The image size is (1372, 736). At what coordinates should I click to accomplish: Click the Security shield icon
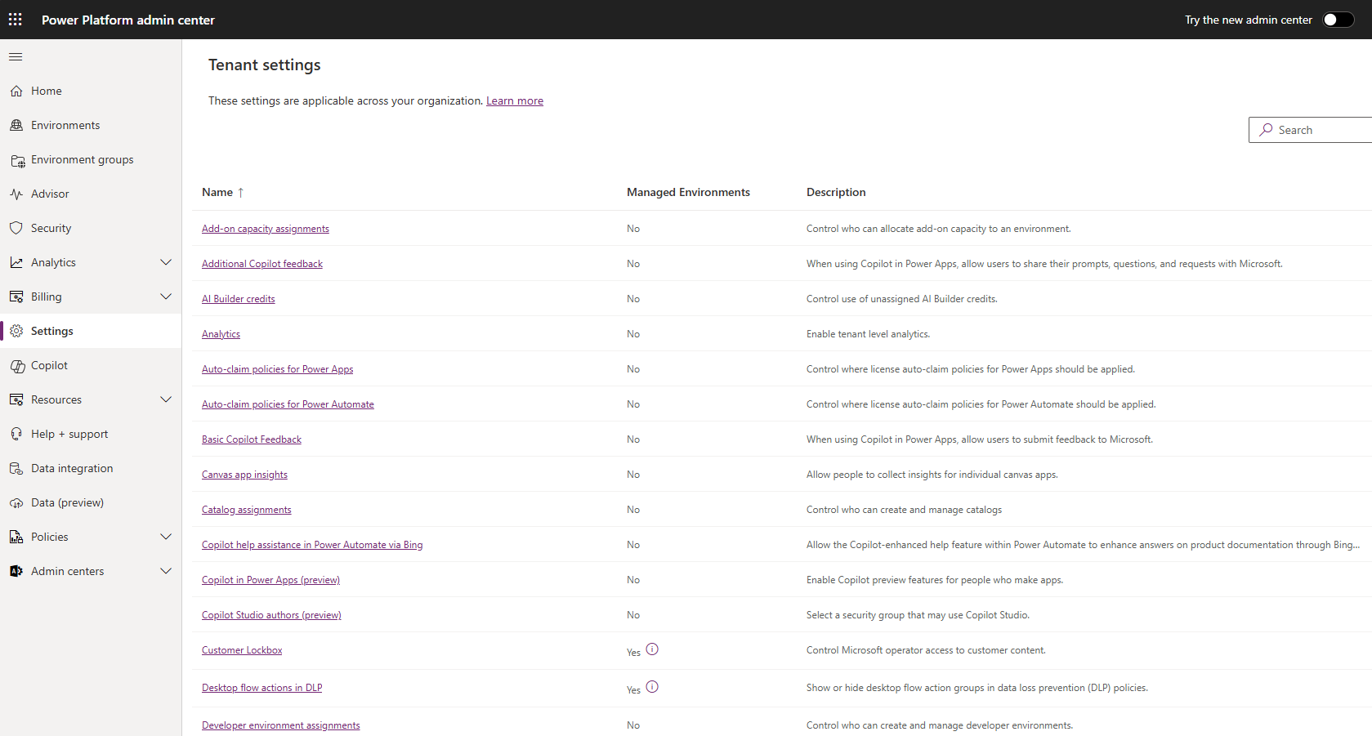coord(16,228)
